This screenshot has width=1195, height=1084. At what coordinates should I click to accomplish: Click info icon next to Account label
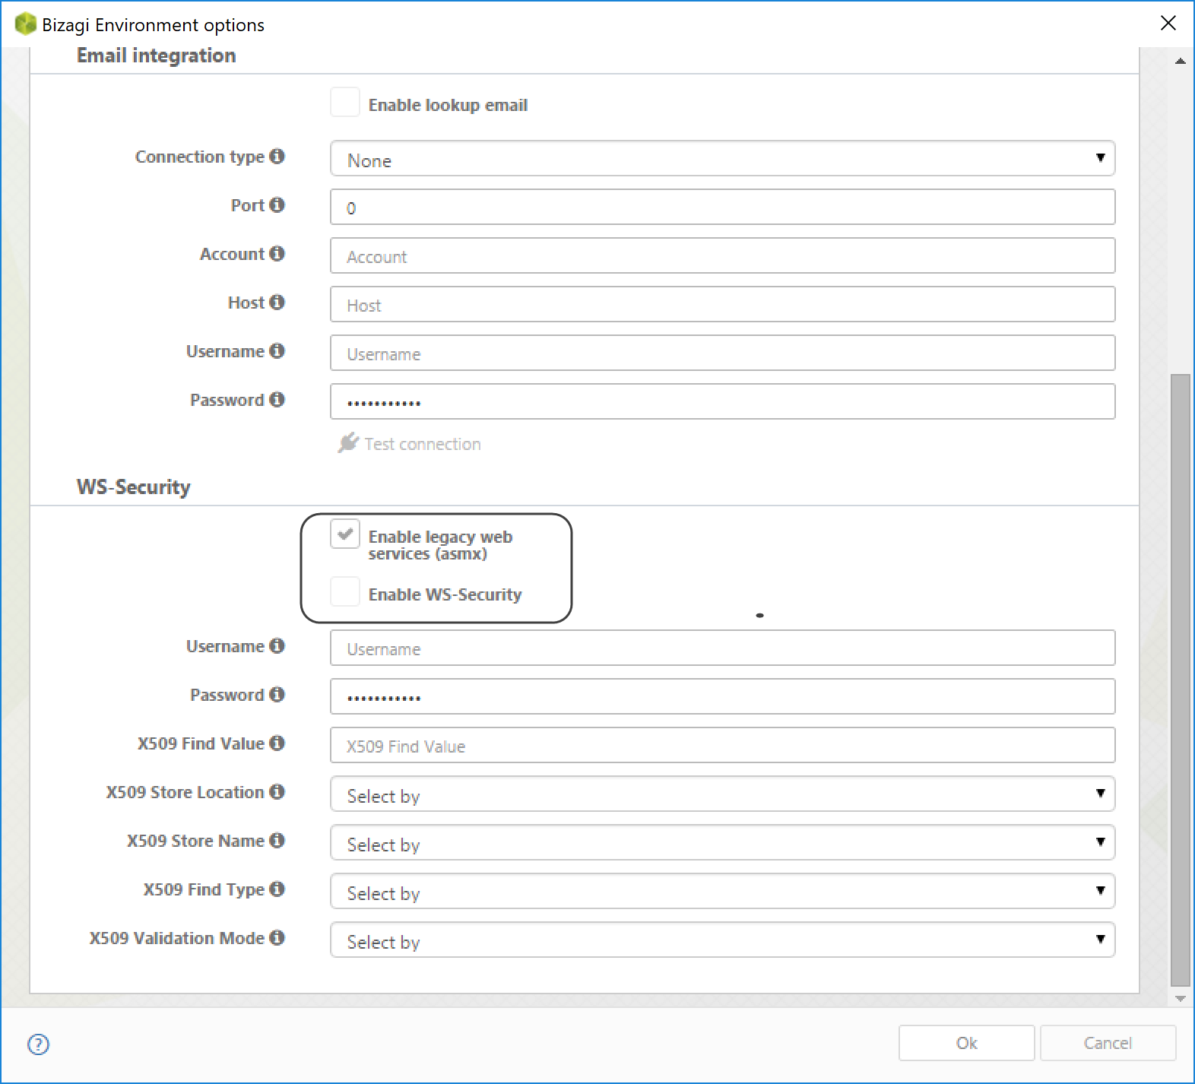click(x=277, y=253)
